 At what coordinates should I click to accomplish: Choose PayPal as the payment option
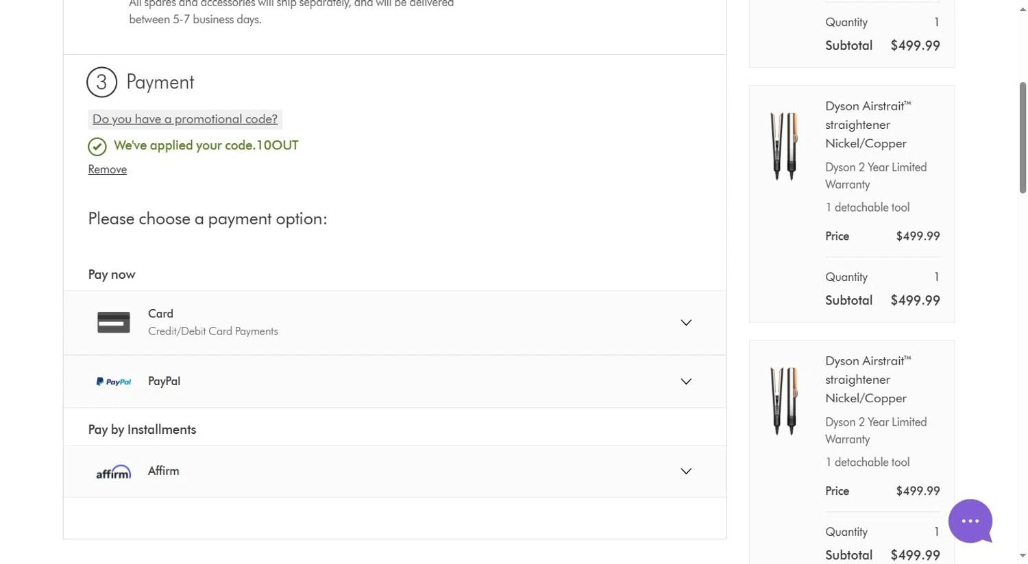(x=394, y=382)
